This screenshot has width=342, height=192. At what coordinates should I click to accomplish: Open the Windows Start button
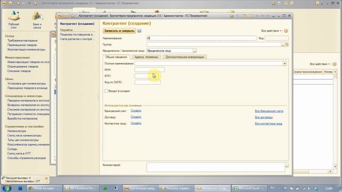point(6,188)
